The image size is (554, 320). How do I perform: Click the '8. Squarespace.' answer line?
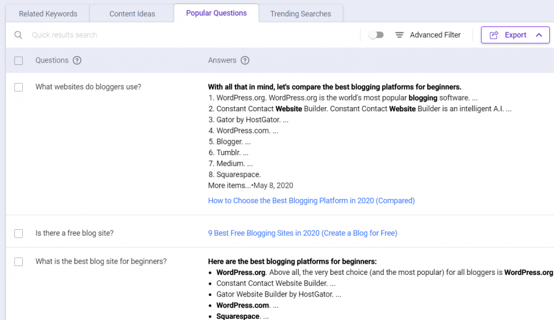point(234,174)
